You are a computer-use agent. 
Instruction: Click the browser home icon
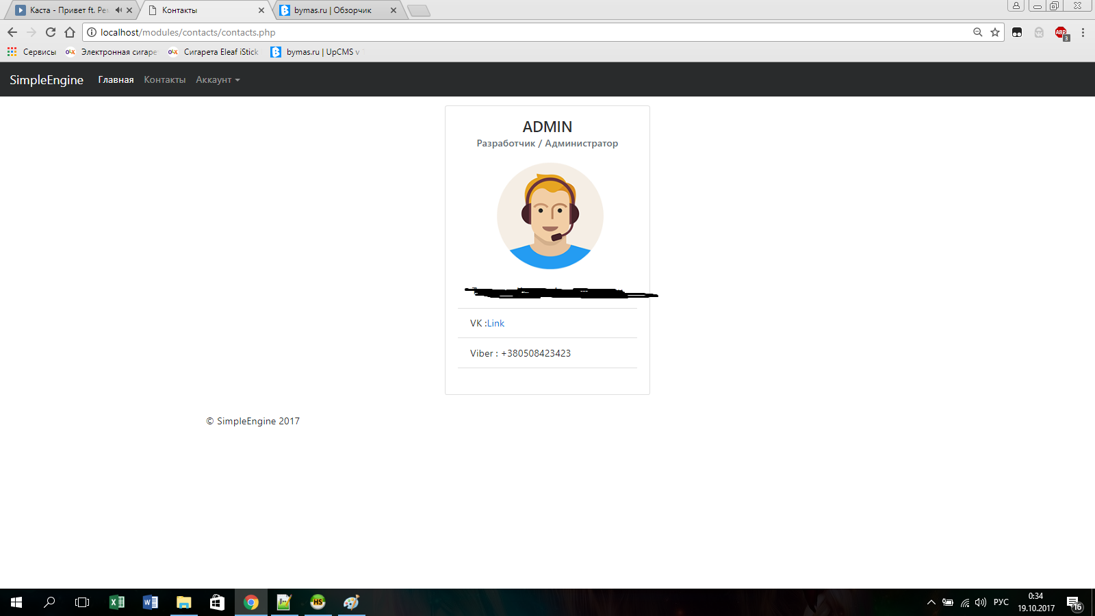click(x=70, y=32)
